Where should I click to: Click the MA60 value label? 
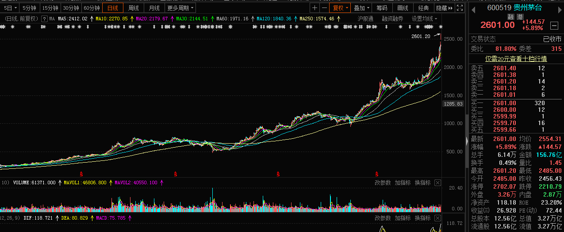232,19
